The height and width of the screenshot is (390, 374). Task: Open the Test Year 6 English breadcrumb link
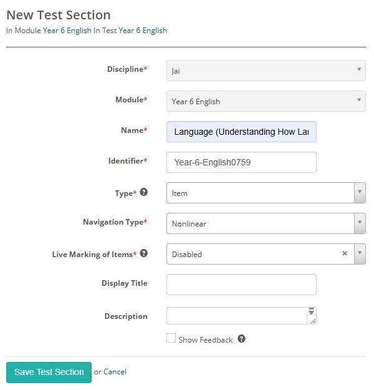[143, 30]
